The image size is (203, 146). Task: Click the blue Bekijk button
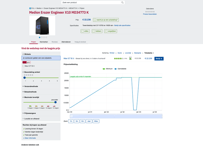tap(159, 58)
